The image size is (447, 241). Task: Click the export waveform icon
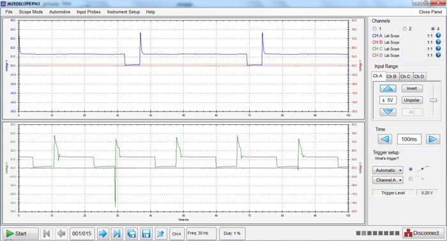point(160,233)
